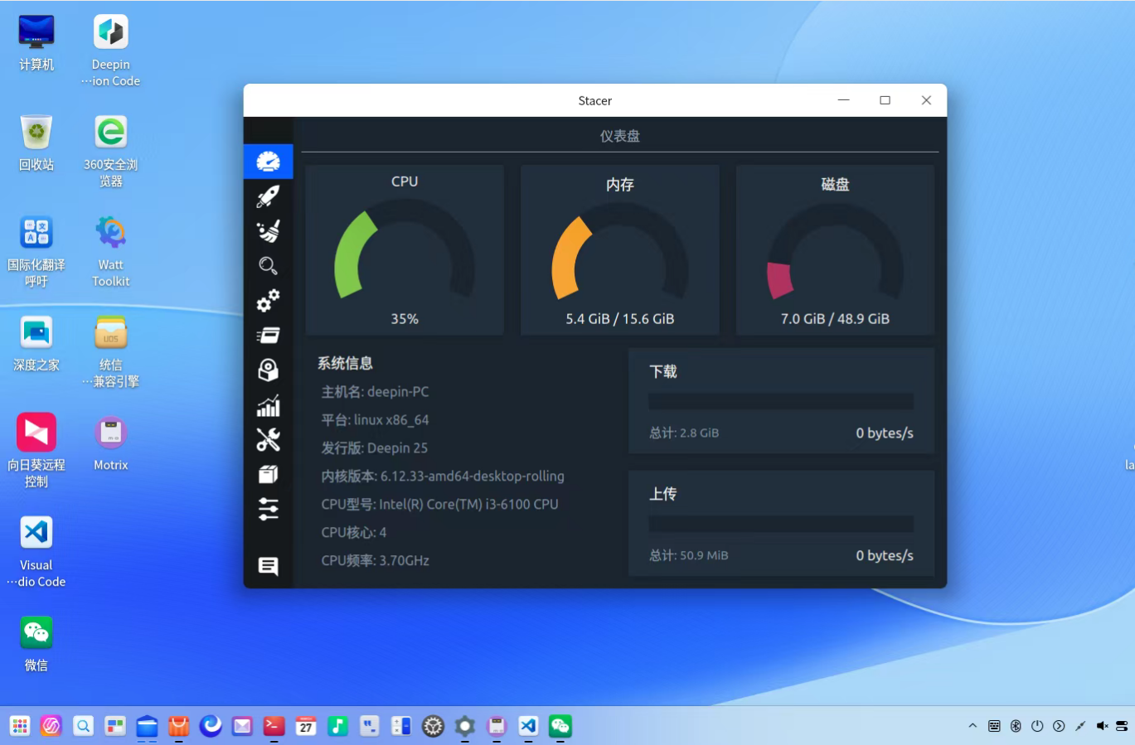Image resolution: width=1135 pixels, height=745 pixels.
Task: Click the 内存 memory gauge card
Action: coord(620,249)
